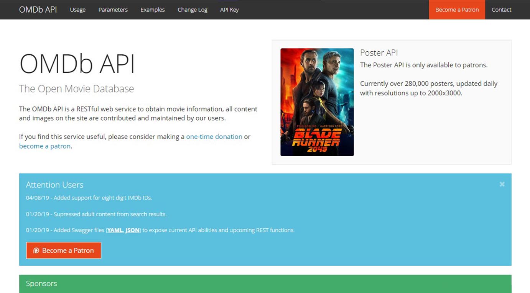
Task: Open the YAML Swagger file link
Action: pos(115,230)
